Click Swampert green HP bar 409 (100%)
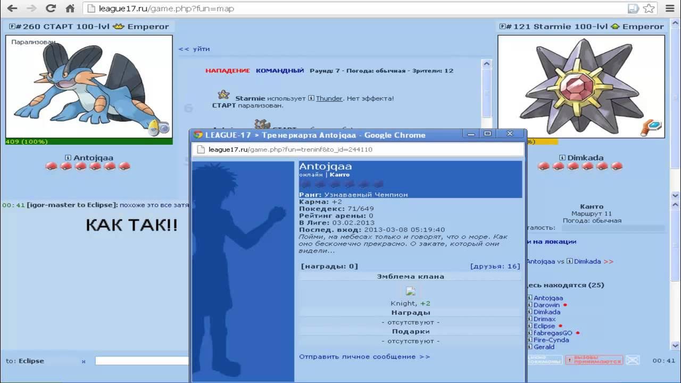 pyautogui.click(x=89, y=141)
